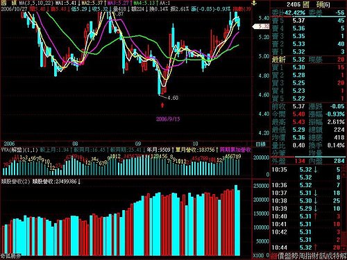
Task: Click the 類股營收(2) indicator label
Action: (16, 182)
